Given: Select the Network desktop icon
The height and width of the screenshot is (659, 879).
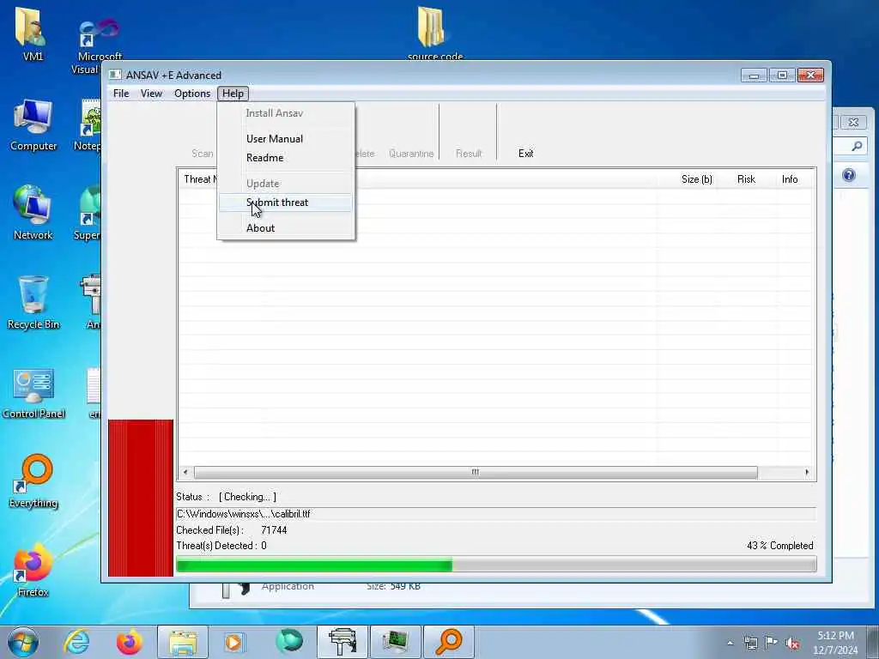Looking at the screenshot, I should coord(33,213).
